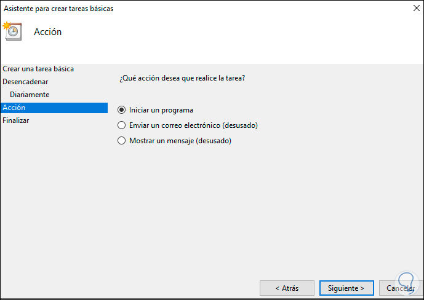Select the 'Diariamente' sub-step
The image size is (424, 300).
click(30, 95)
